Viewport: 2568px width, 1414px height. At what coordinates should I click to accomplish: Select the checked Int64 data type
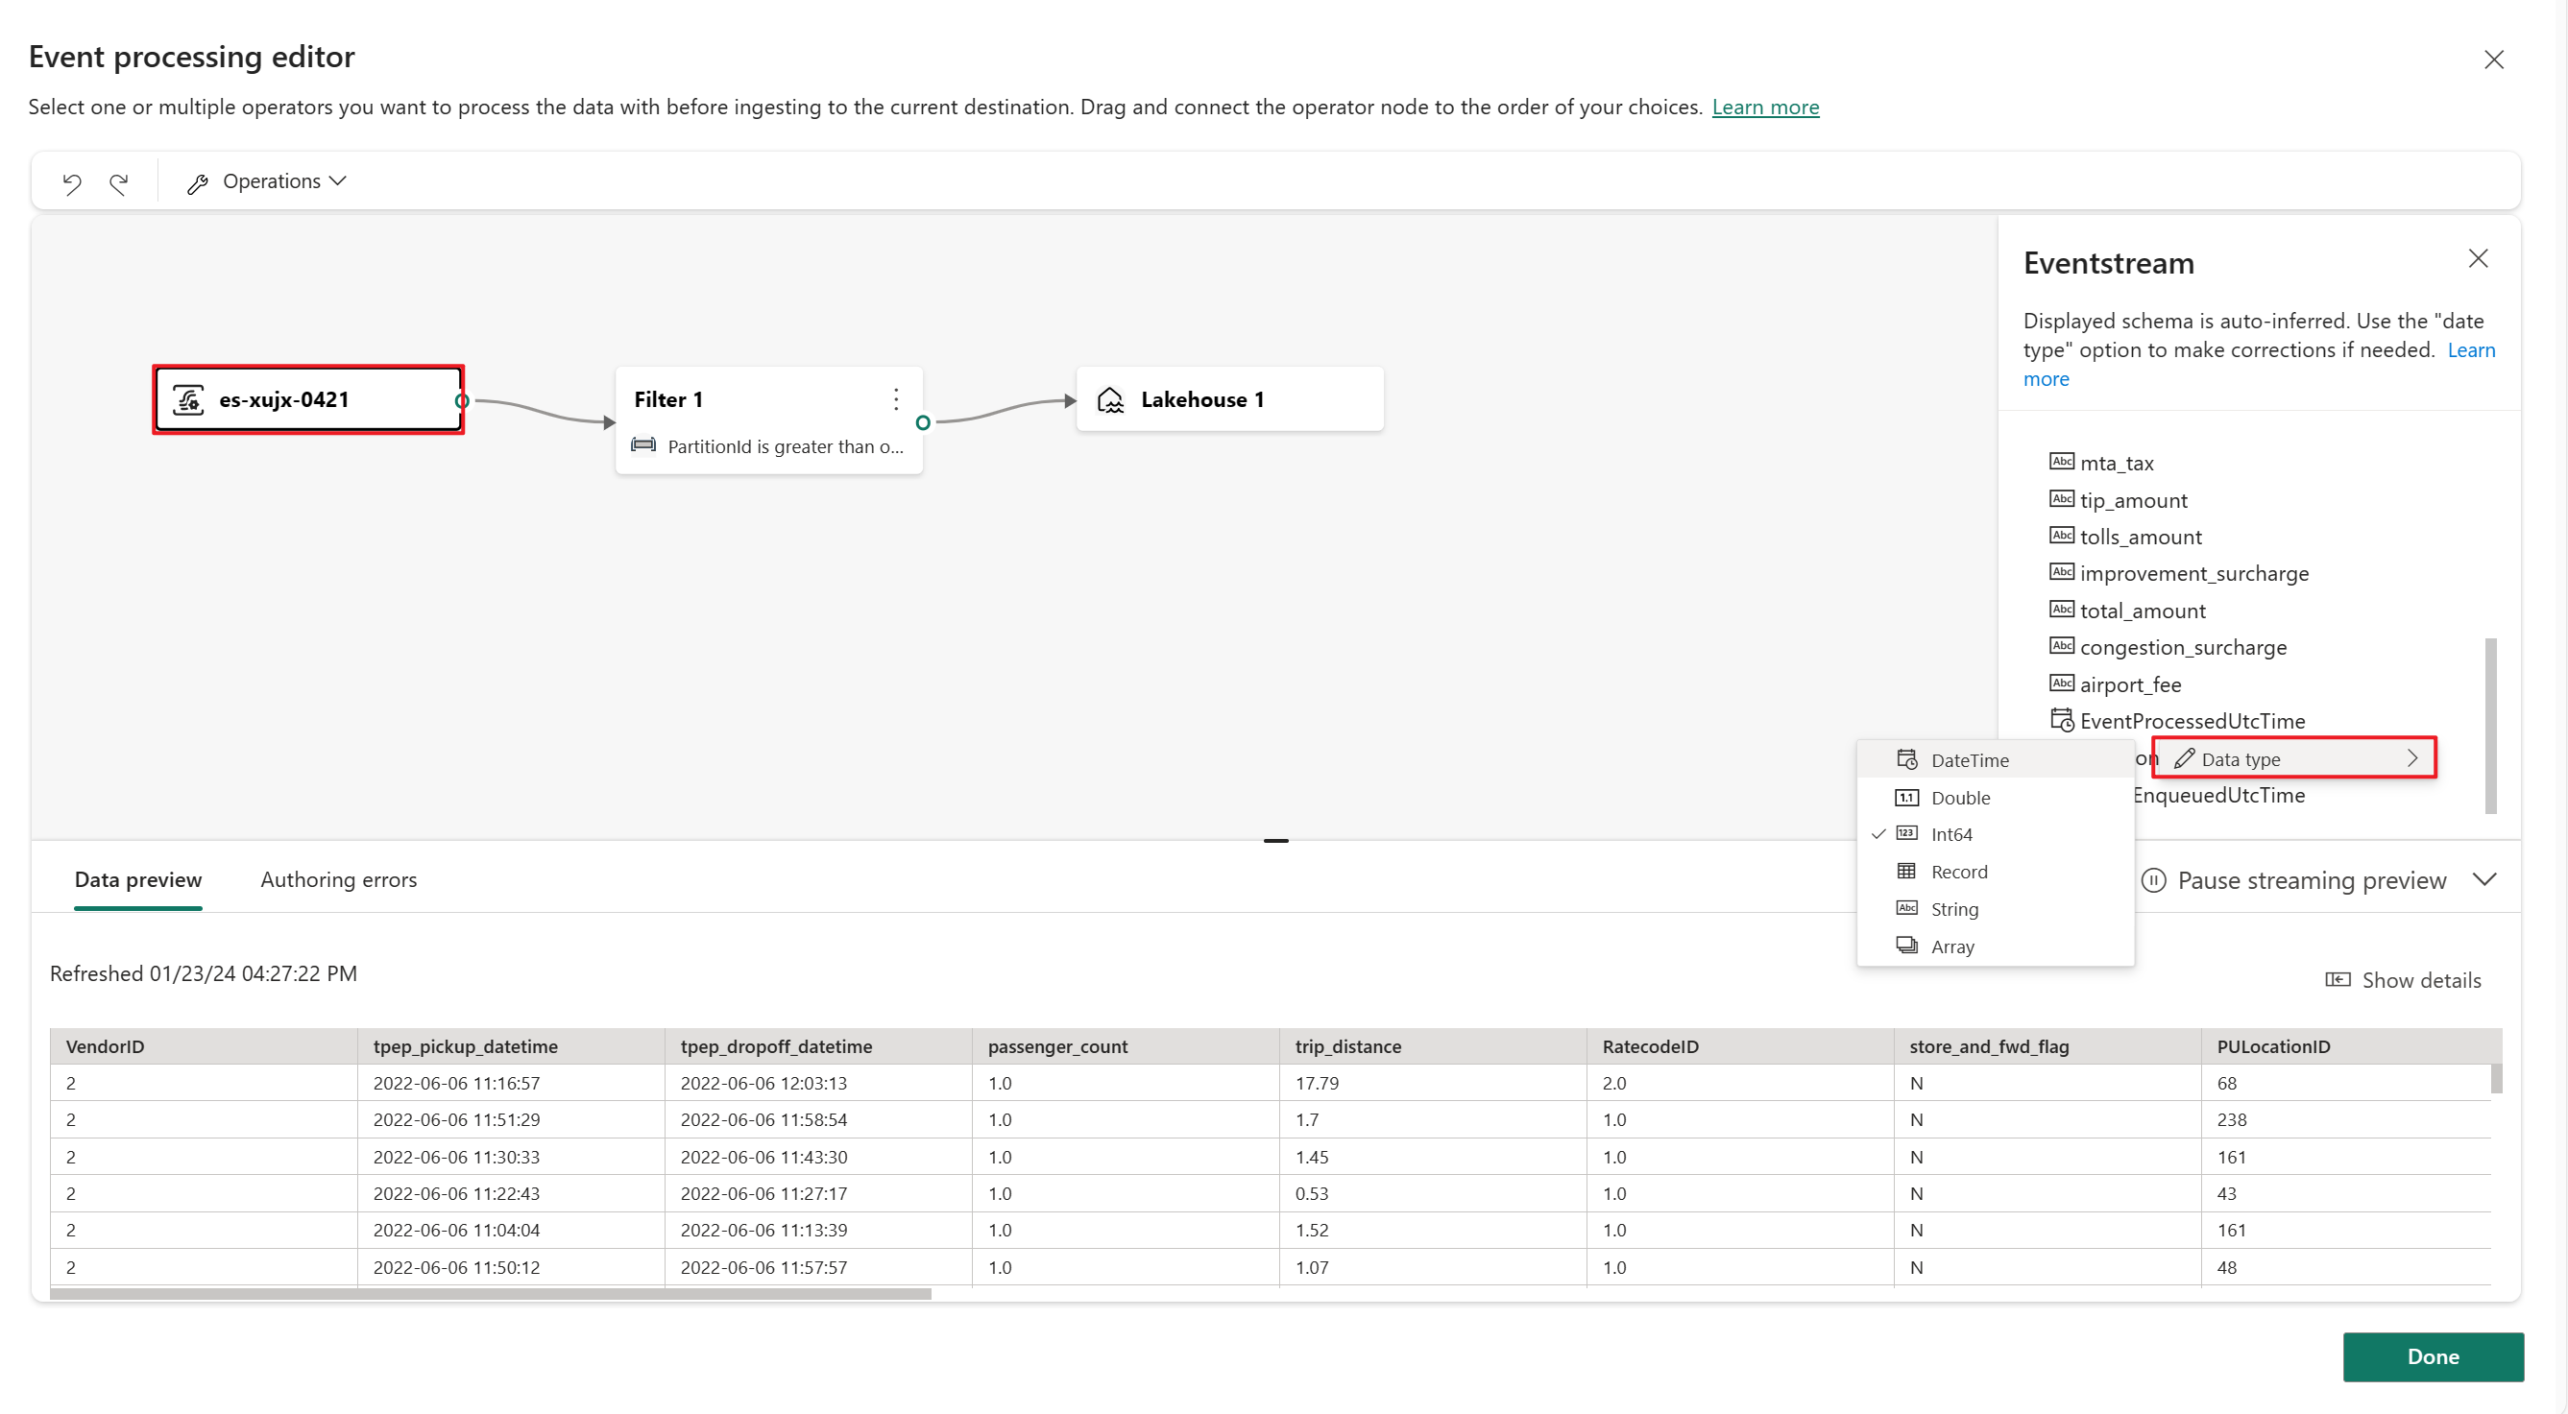click(x=1950, y=834)
